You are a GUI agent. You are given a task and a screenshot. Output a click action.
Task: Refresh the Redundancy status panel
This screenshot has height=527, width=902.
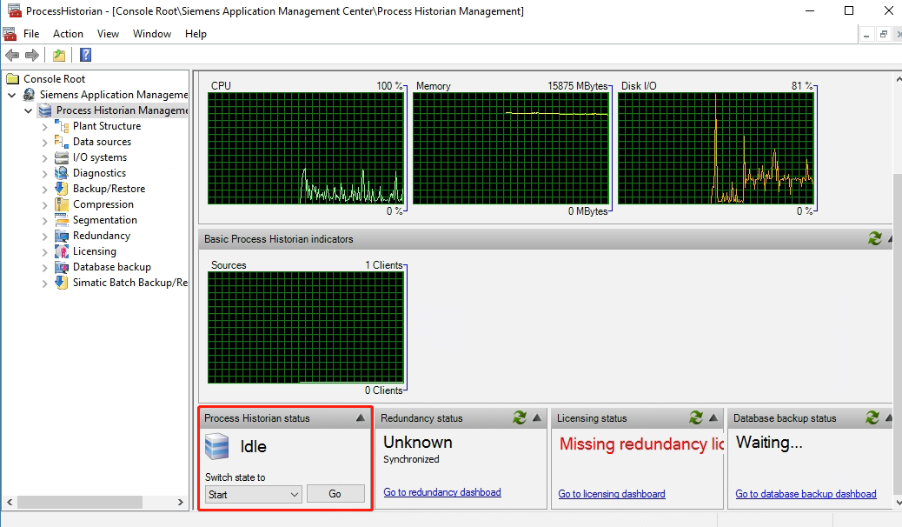[520, 417]
